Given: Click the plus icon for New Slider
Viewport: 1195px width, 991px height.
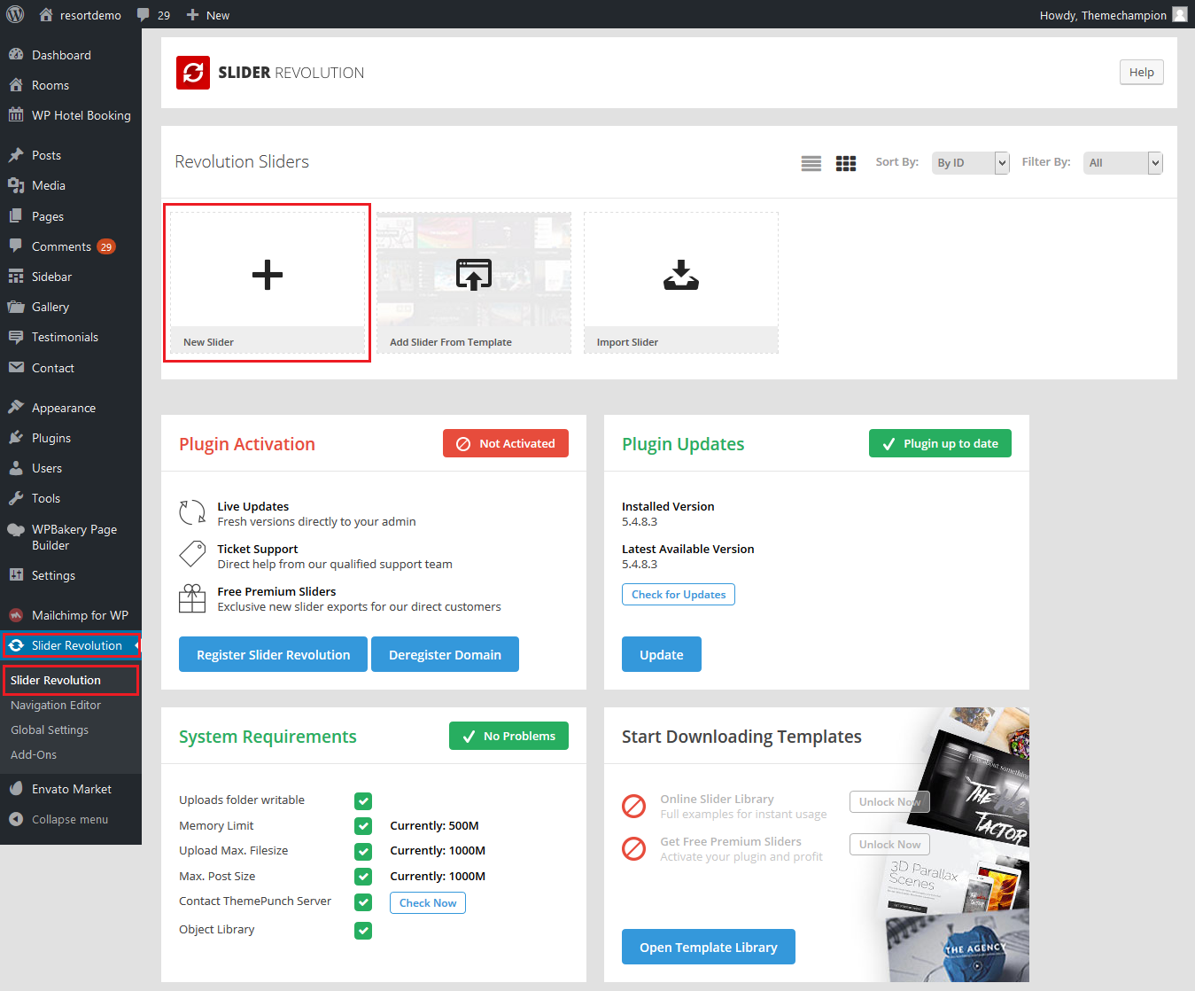Looking at the screenshot, I should pos(267,275).
